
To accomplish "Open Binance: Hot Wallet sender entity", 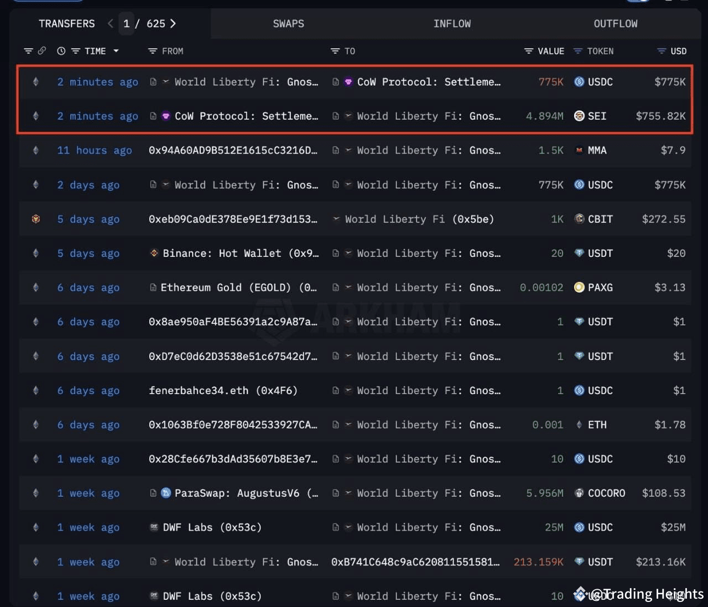I will tap(241, 253).
